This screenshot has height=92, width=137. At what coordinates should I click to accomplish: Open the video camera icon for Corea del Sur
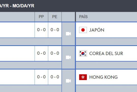tap(68, 57)
